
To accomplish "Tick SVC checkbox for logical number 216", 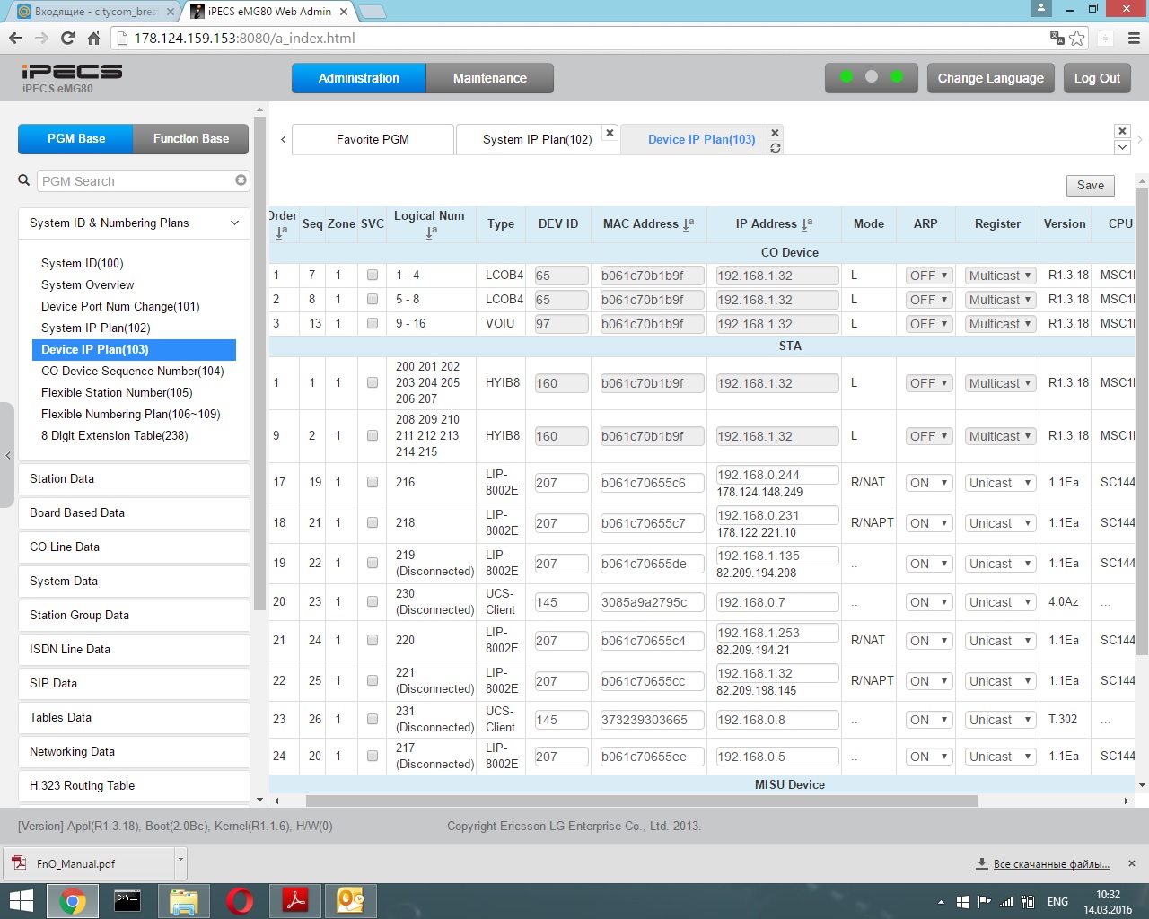I will pos(373,483).
